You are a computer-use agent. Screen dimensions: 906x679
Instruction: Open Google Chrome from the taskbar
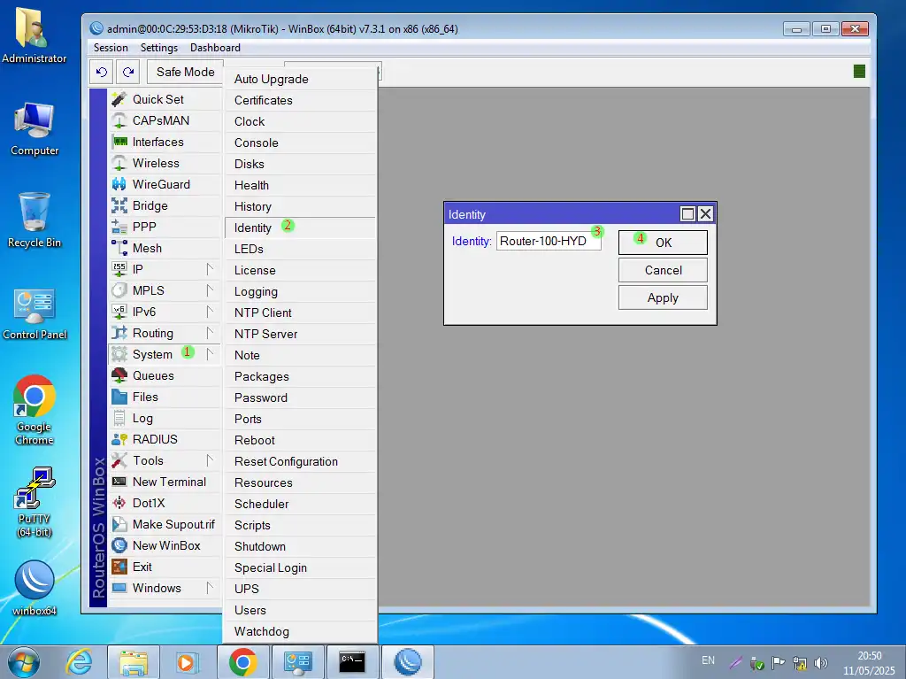[x=243, y=661]
